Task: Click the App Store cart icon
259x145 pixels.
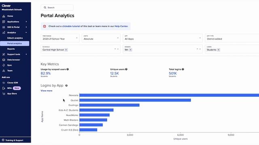Action: (4, 93)
